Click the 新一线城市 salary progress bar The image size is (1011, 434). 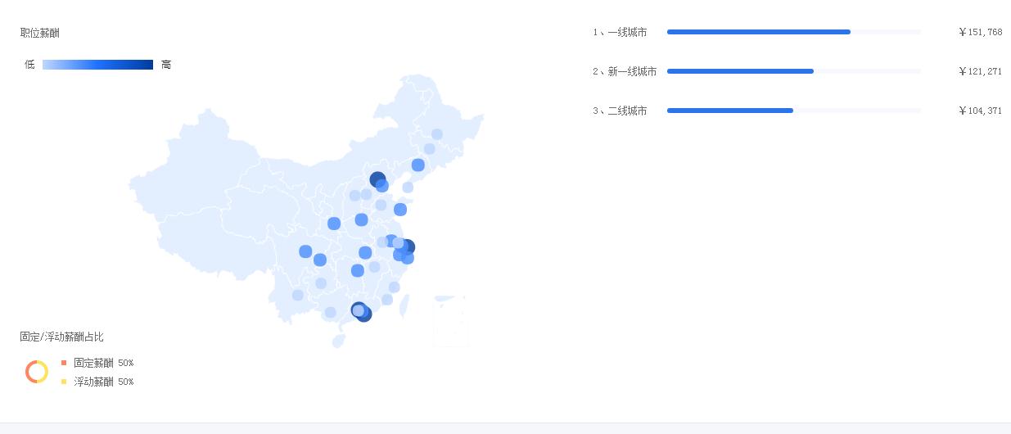pyautogui.click(x=794, y=71)
